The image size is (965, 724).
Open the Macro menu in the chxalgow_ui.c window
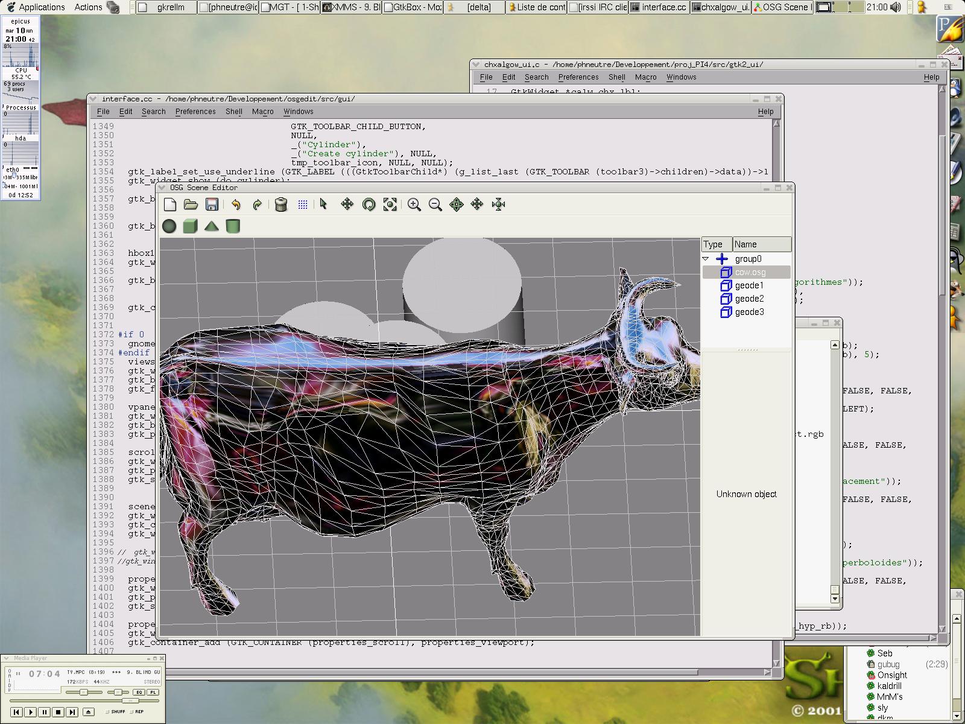(645, 77)
